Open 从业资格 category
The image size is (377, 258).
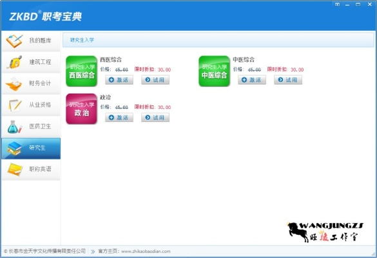pyautogui.click(x=31, y=105)
